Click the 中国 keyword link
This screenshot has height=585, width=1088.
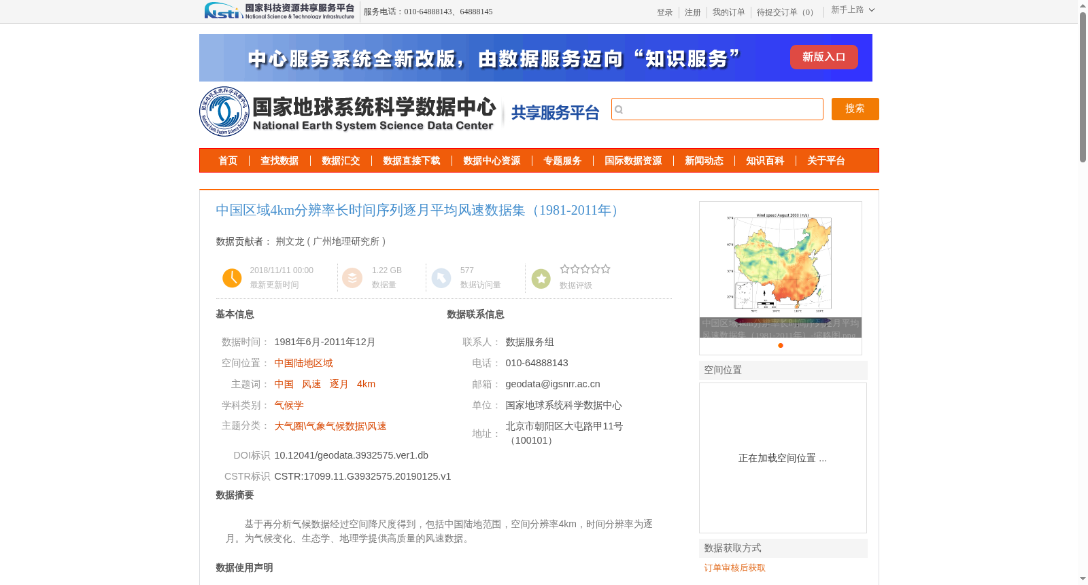(x=284, y=384)
